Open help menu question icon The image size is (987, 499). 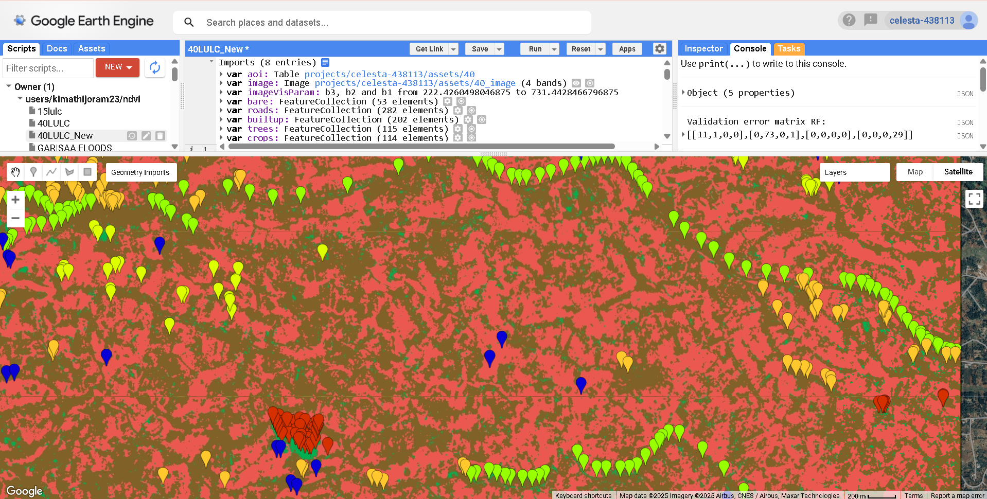(849, 20)
